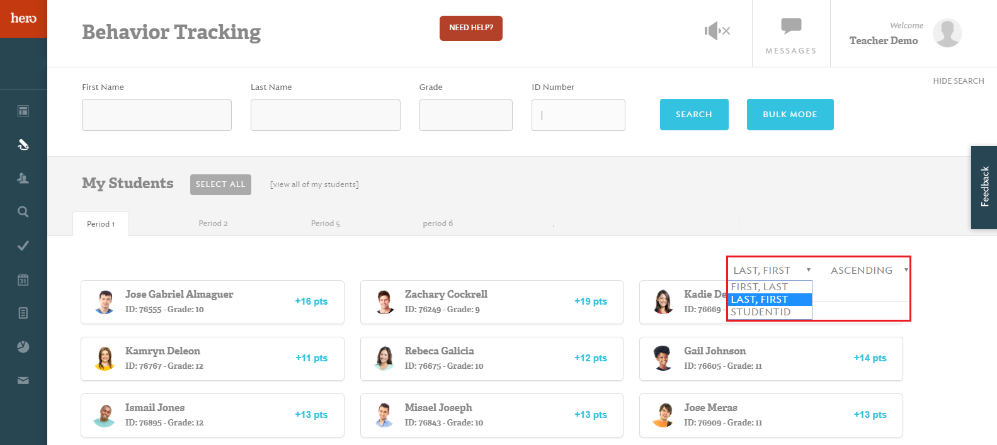Click Ismail Jones's photo

[x=105, y=415]
